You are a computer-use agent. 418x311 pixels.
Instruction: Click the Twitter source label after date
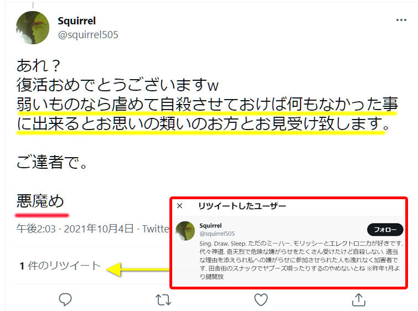[x=156, y=229]
